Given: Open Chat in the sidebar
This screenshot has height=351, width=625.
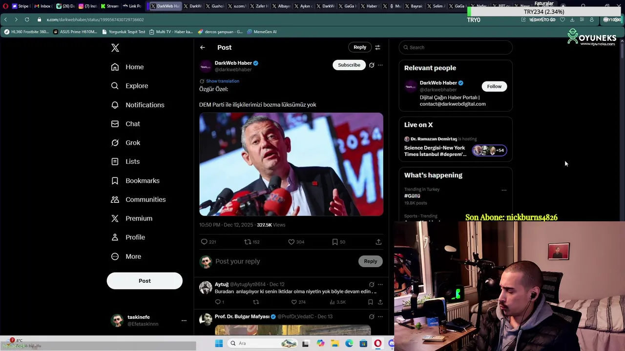Looking at the screenshot, I should pos(125,124).
